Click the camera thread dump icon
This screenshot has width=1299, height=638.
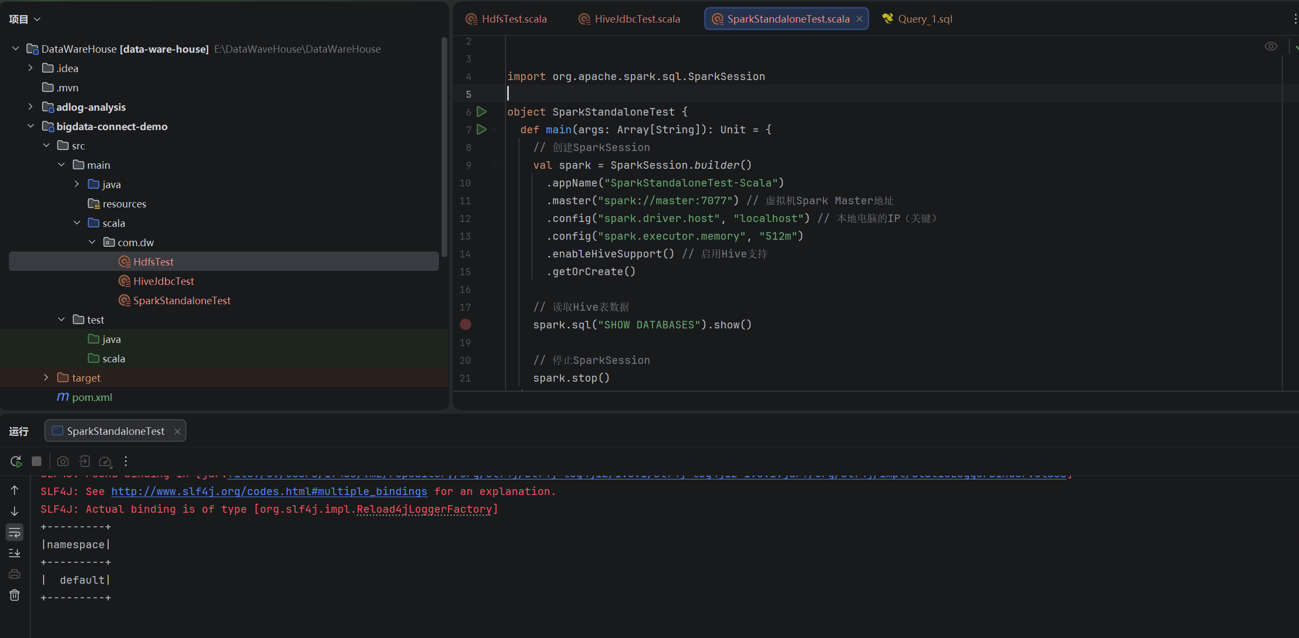click(63, 461)
